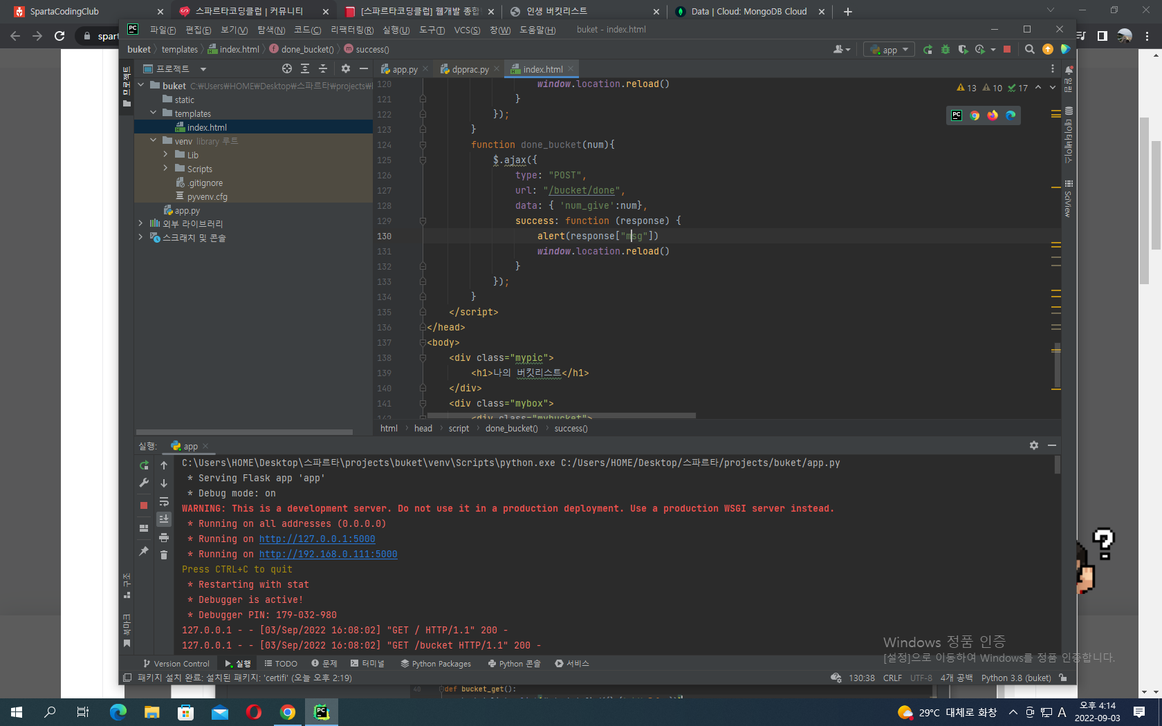
Task: Expand all project tree nodes icon
Action: click(x=305, y=68)
